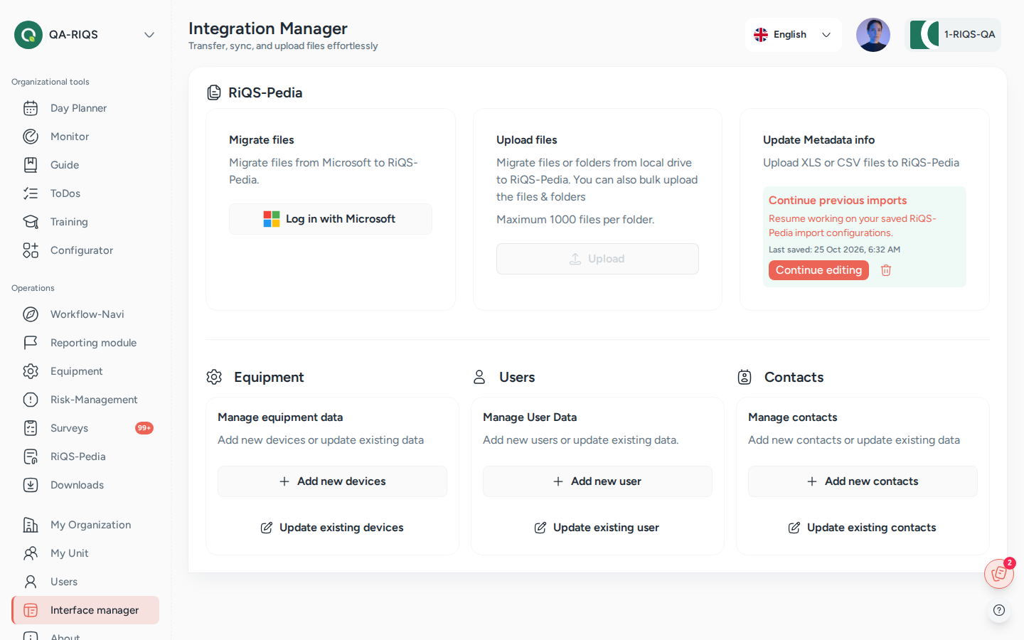
Task: Select the ToDos checklist icon
Action: point(31,193)
